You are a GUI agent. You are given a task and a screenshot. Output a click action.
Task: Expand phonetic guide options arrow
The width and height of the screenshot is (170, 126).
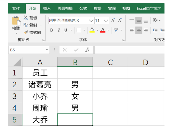[x=121, y=30]
